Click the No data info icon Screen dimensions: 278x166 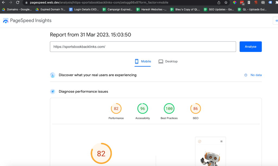246,75
